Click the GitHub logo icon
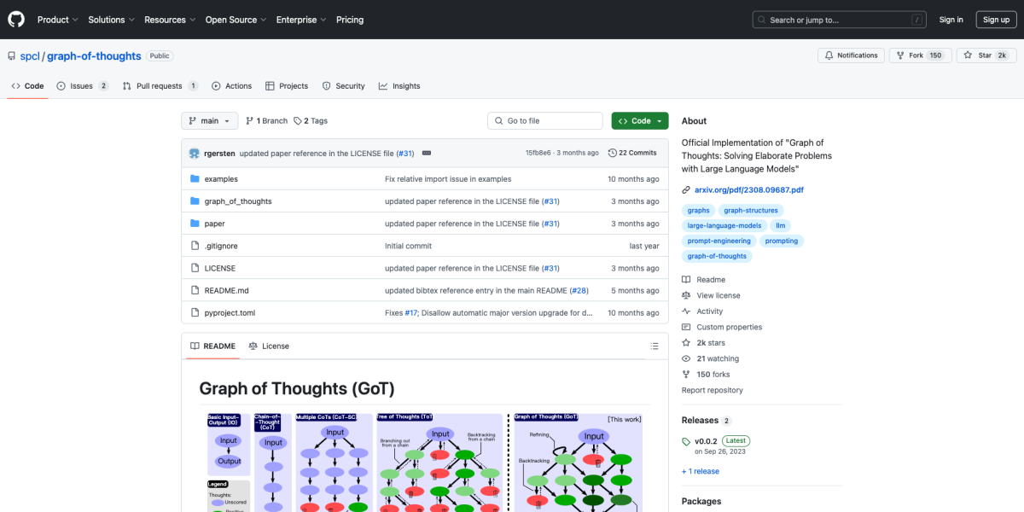The width and height of the screenshot is (1024, 512). click(x=16, y=20)
